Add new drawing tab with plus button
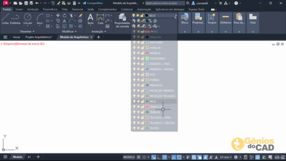Screen dimensions: 286x161 pyautogui.click(x=98, y=37)
